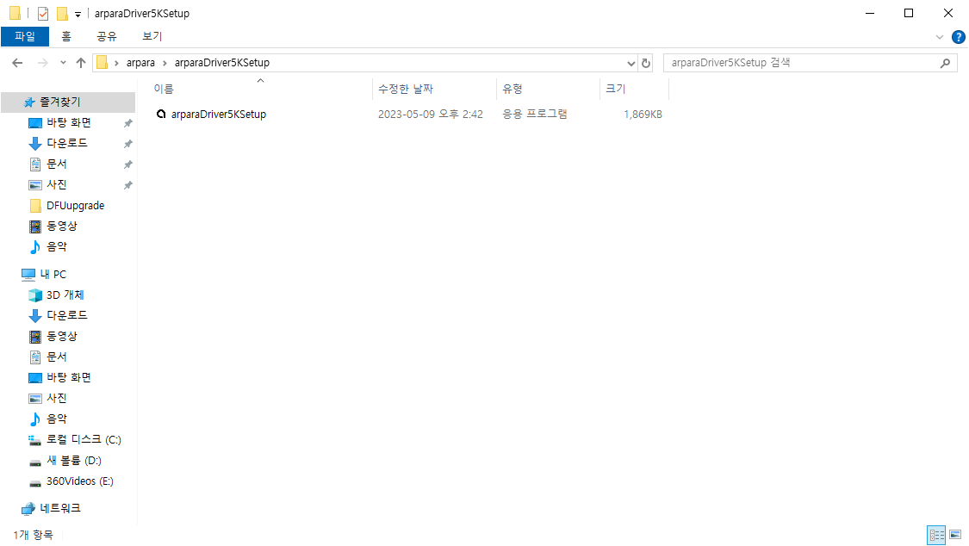969x546 pixels.
Task: Open the 파일 menu
Action: click(x=26, y=36)
